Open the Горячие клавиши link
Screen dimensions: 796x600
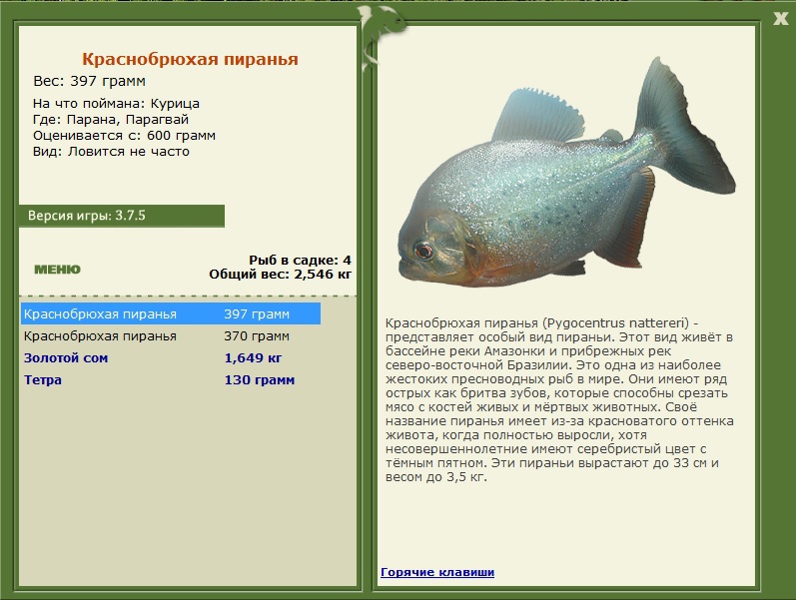click(437, 572)
